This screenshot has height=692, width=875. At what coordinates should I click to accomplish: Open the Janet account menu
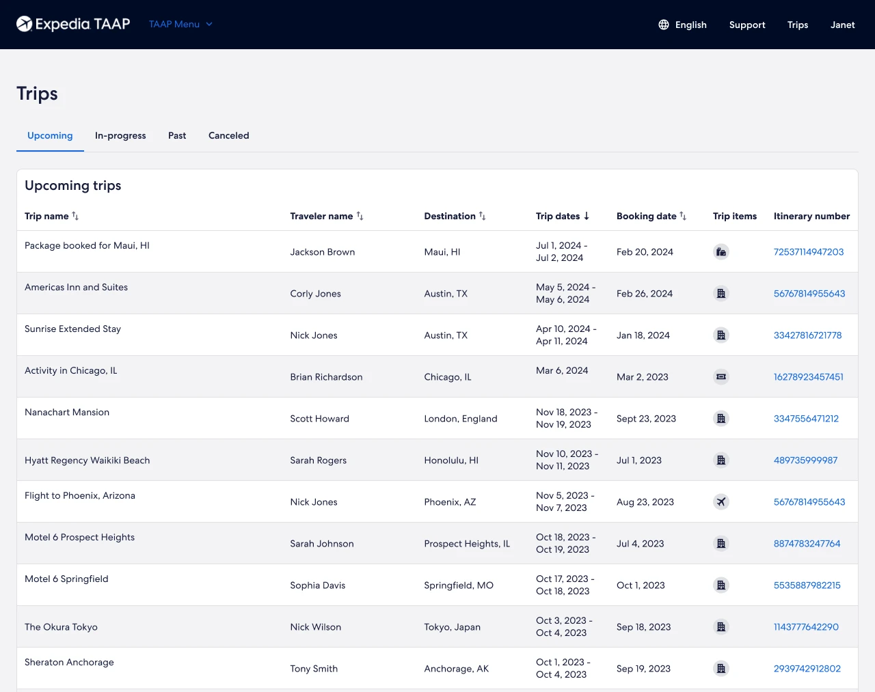point(843,25)
